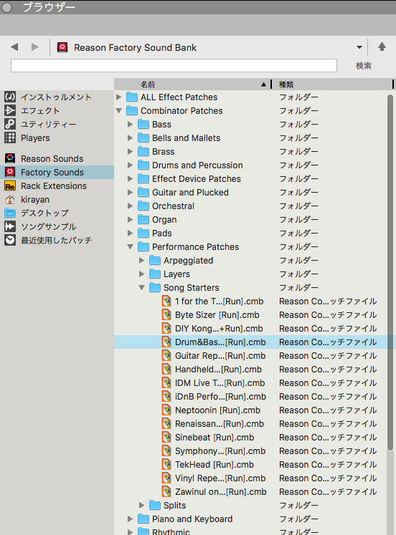Screen dimensions: 396x535
Task: Select Byte Sizer [Run].cmb patch icon
Action: 166,314
